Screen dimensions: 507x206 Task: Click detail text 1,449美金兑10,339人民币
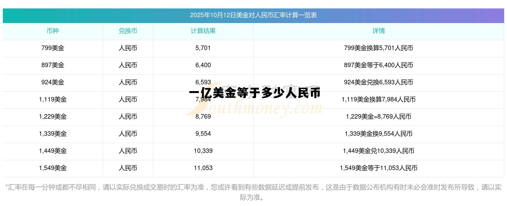(379, 151)
